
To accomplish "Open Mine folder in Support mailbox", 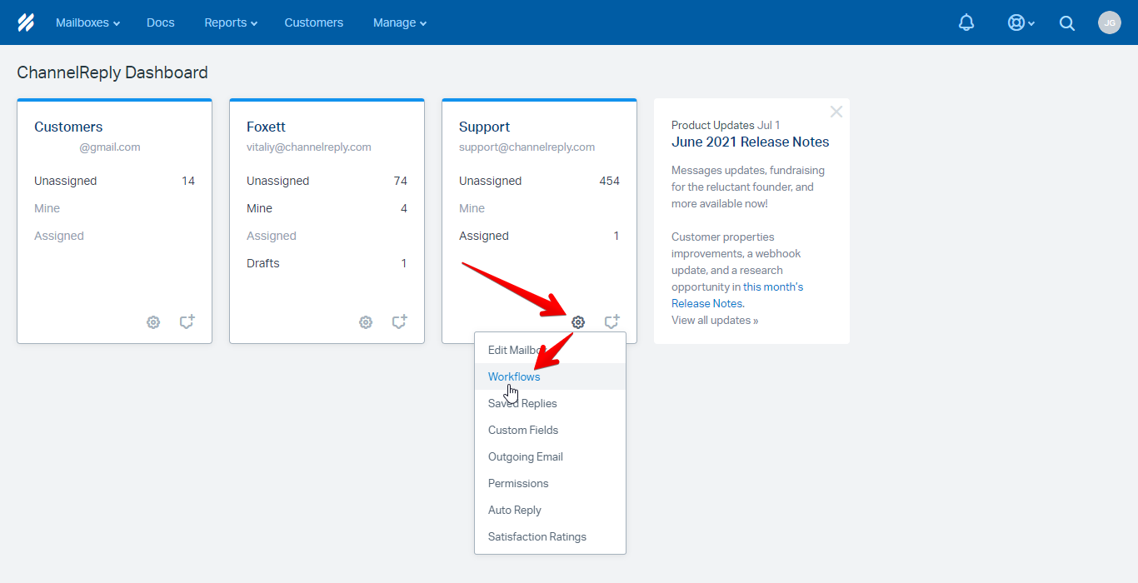I will (x=539, y=208).
